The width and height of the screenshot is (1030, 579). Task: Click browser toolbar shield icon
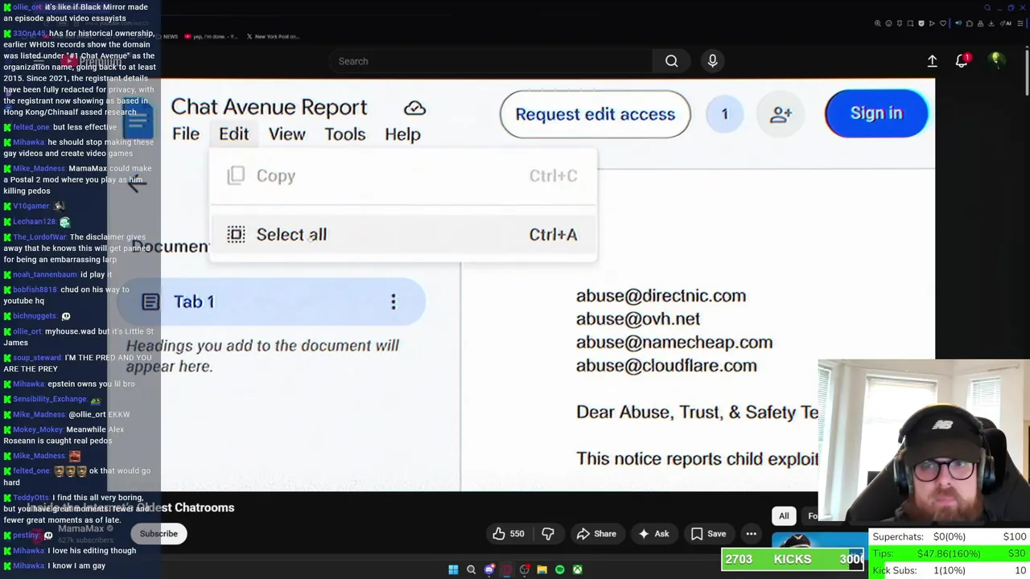[x=921, y=23]
